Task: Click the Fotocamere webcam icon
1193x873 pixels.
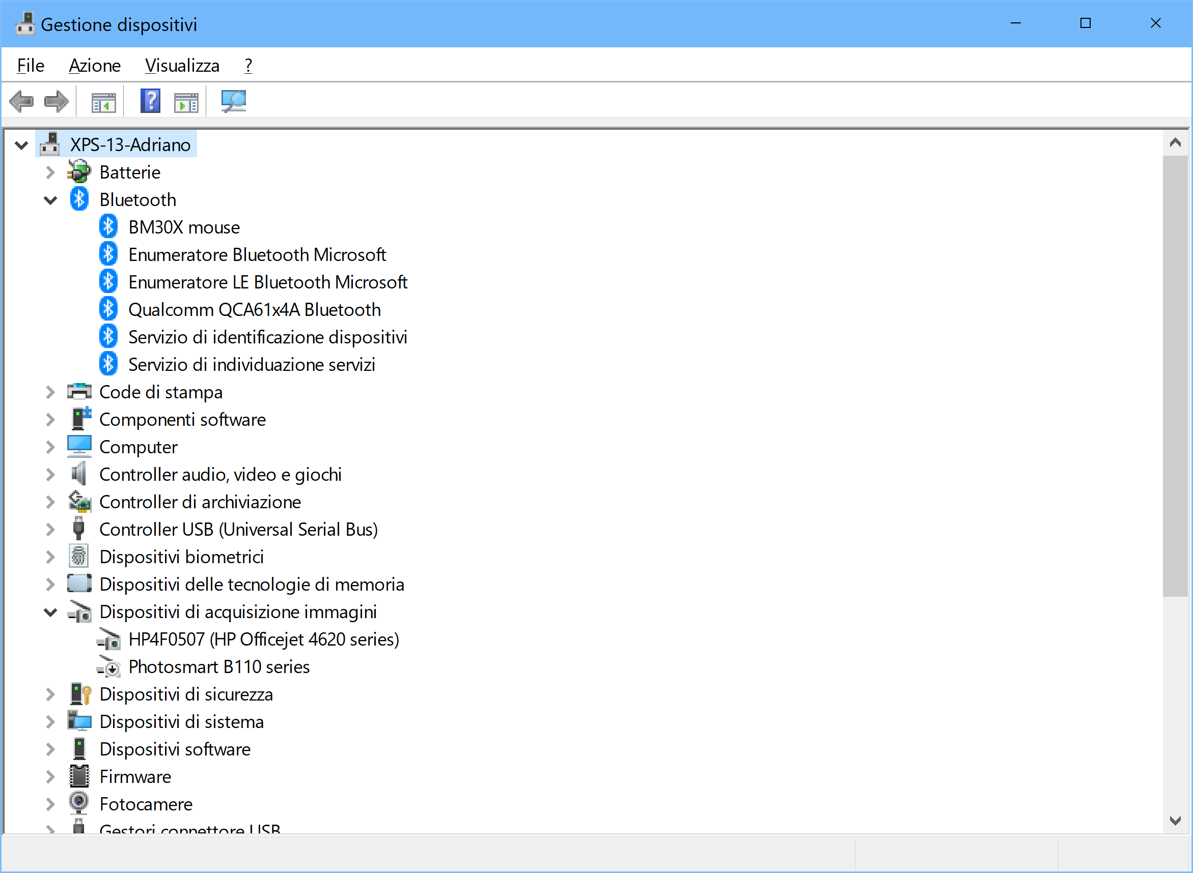Action: tap(79, 804)
